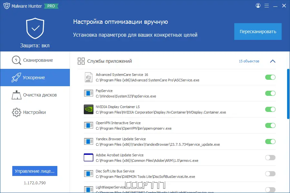Click the Управление лицензией button
290x193 pixels.
coord(35,171)
